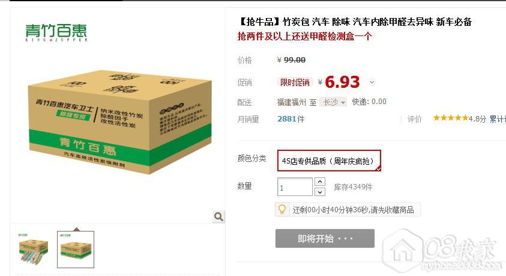Click the quantity input field
This screenshot has height=276, width=506.
(295, 187)
